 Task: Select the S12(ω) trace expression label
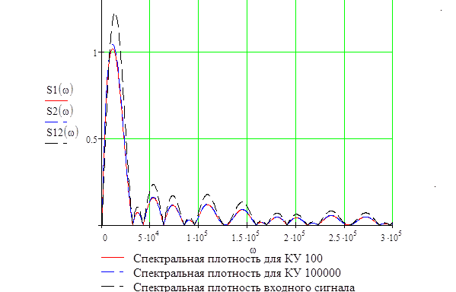tap(62, 132)
